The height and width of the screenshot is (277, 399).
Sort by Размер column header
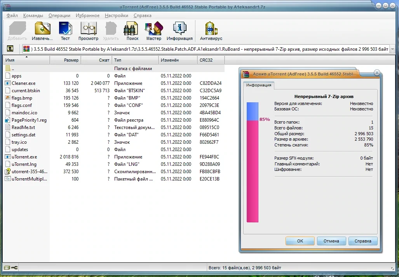[65, 60]
